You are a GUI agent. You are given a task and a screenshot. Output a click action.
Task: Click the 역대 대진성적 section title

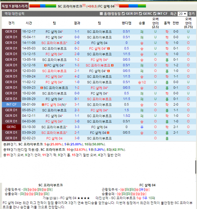pos(14,14)
